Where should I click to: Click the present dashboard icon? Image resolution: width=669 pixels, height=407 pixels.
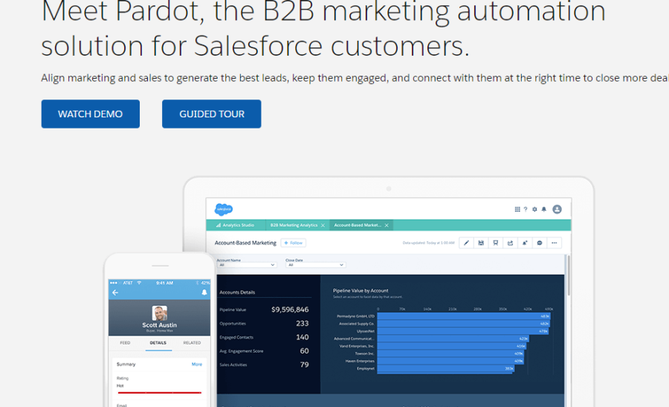click(495, 243)
